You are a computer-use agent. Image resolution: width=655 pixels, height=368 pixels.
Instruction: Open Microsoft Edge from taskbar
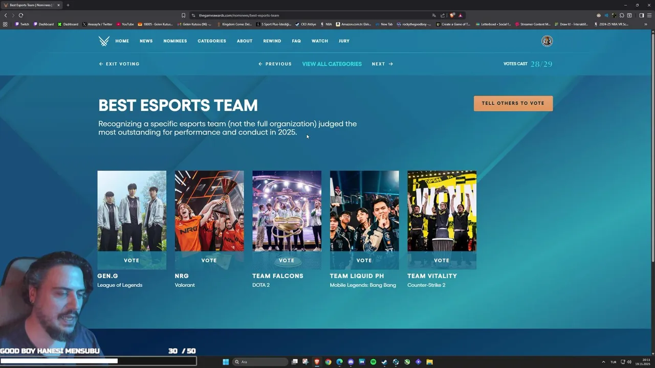339,362
